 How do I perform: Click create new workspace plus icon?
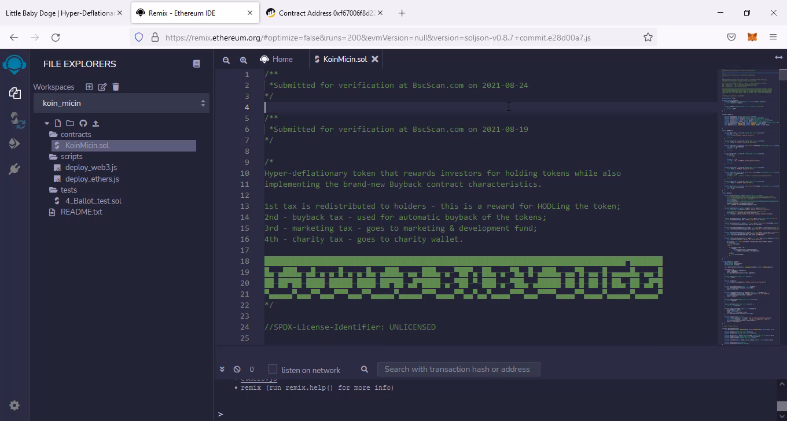(x=89, y=87)
